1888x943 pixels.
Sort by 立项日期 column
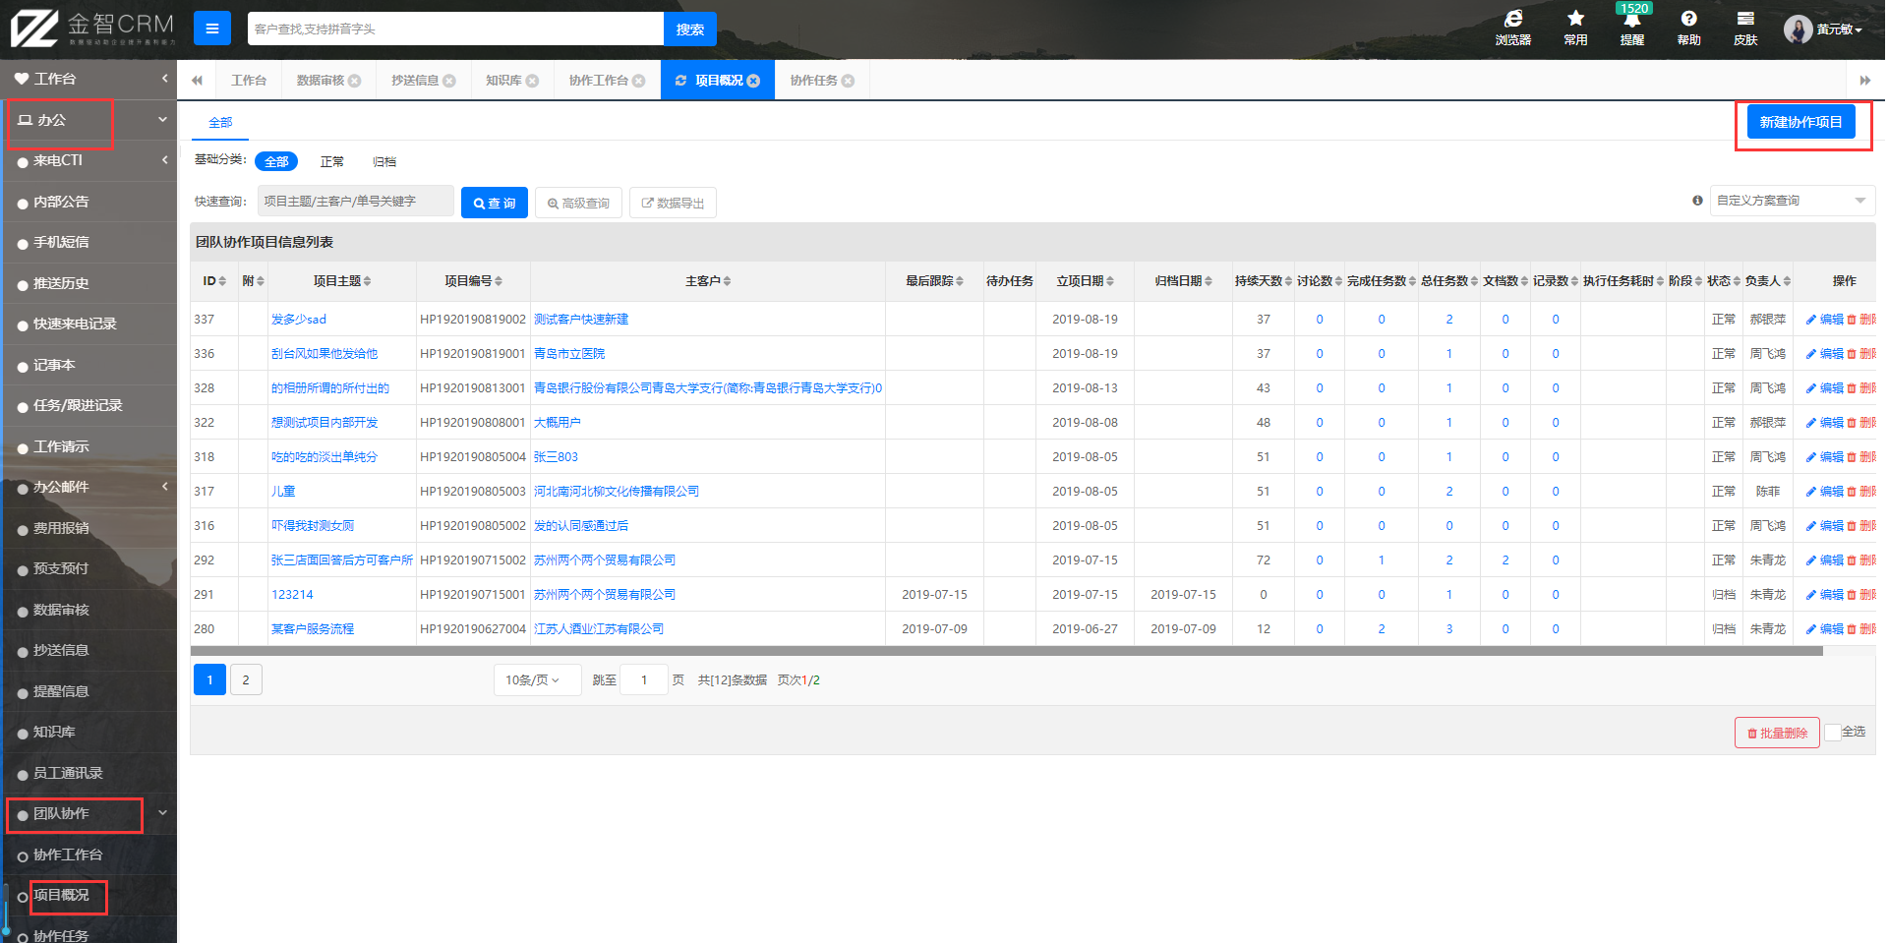(x=1085, y=281)
